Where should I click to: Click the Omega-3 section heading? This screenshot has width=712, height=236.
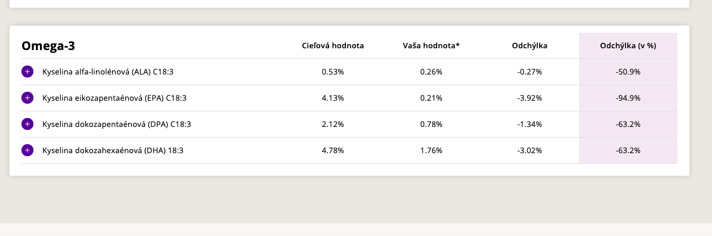pos(48,46)
